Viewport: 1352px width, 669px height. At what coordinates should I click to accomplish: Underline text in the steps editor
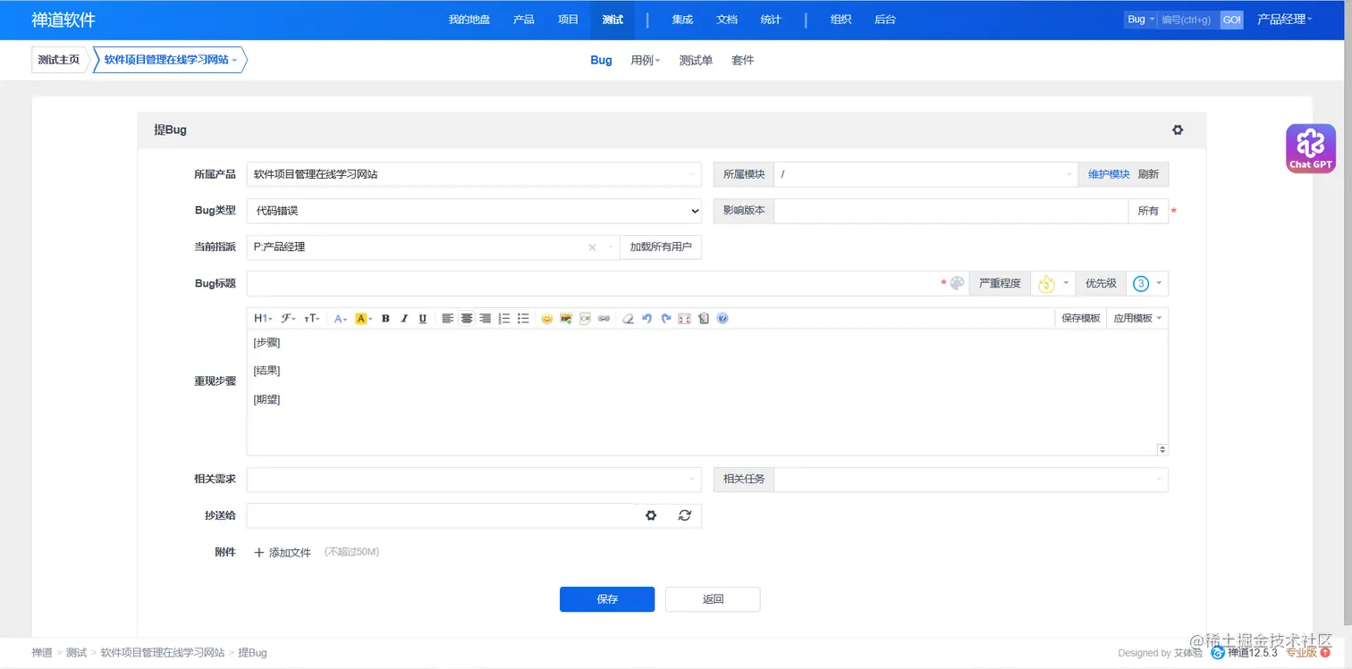pyautogui.click(x=423, y=318)
